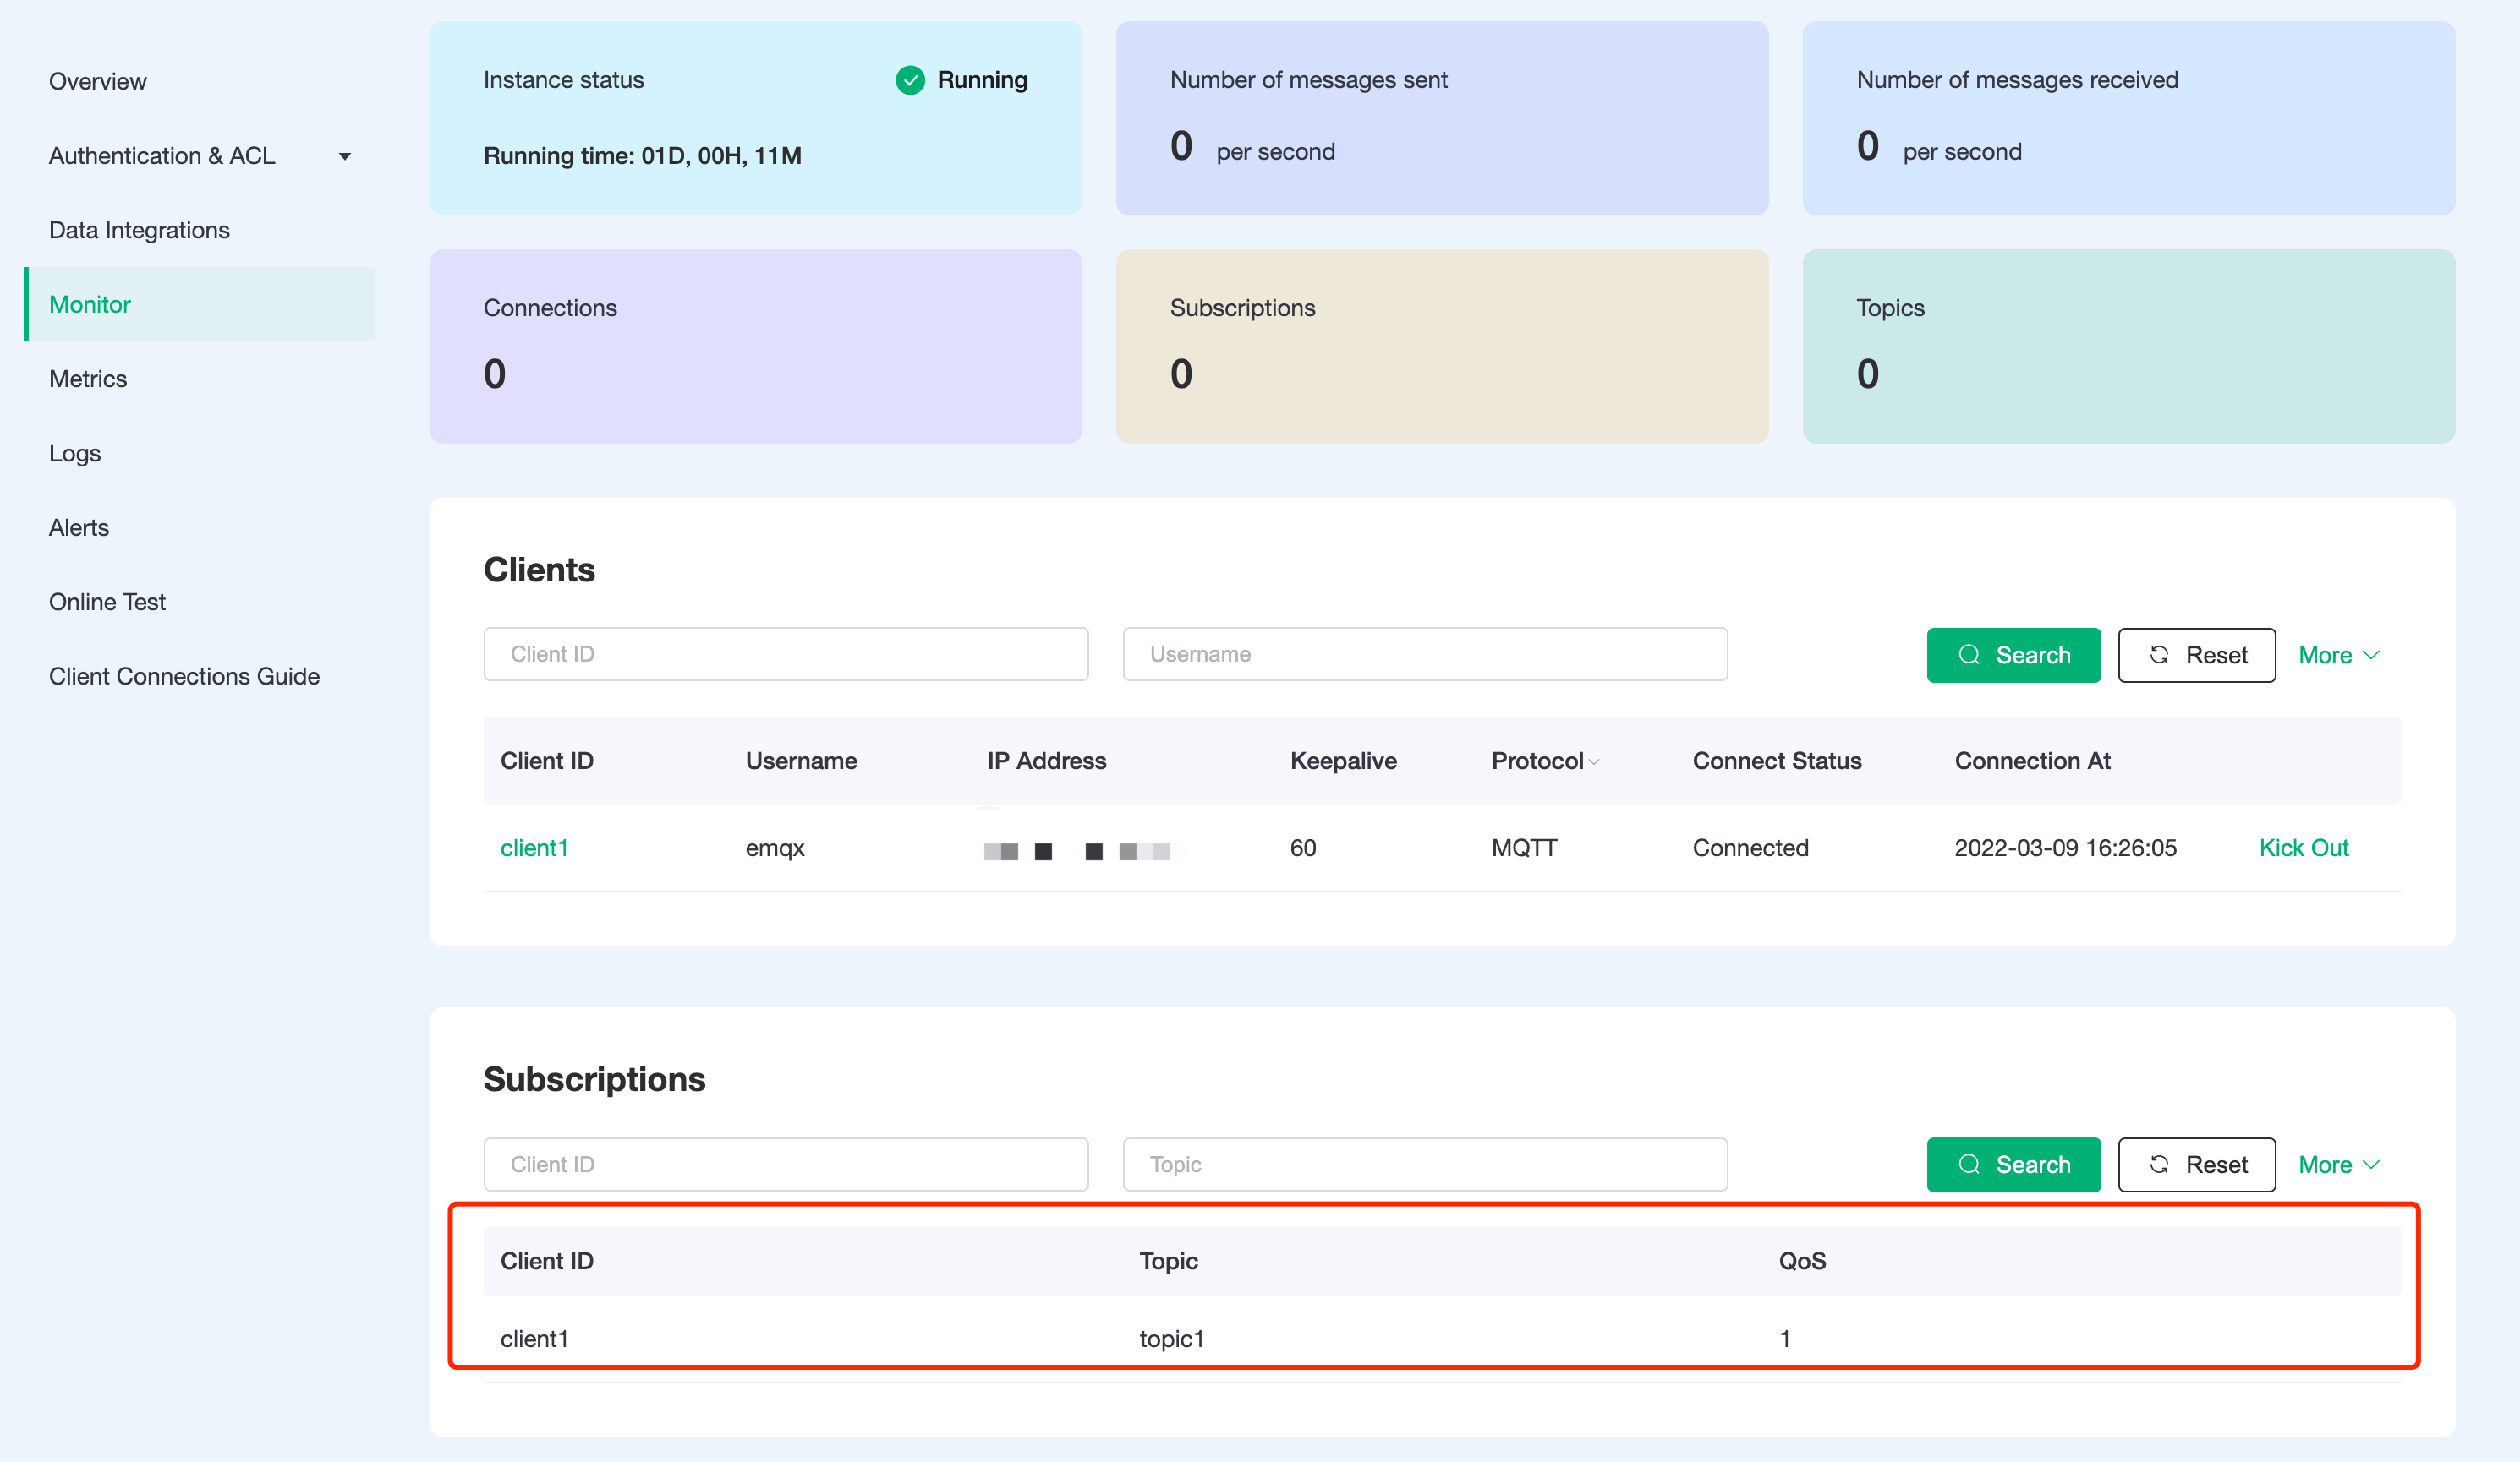Open the Protocol column filter chevron
This screenshot has width=2520, height=1462.
point(1594,761)
